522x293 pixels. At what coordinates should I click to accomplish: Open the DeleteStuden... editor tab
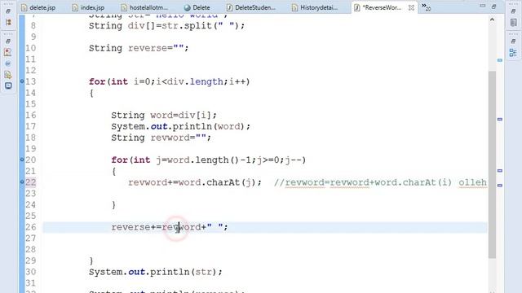251,7
